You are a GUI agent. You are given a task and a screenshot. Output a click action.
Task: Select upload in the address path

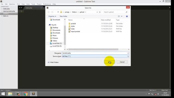(x=82, y=12)
